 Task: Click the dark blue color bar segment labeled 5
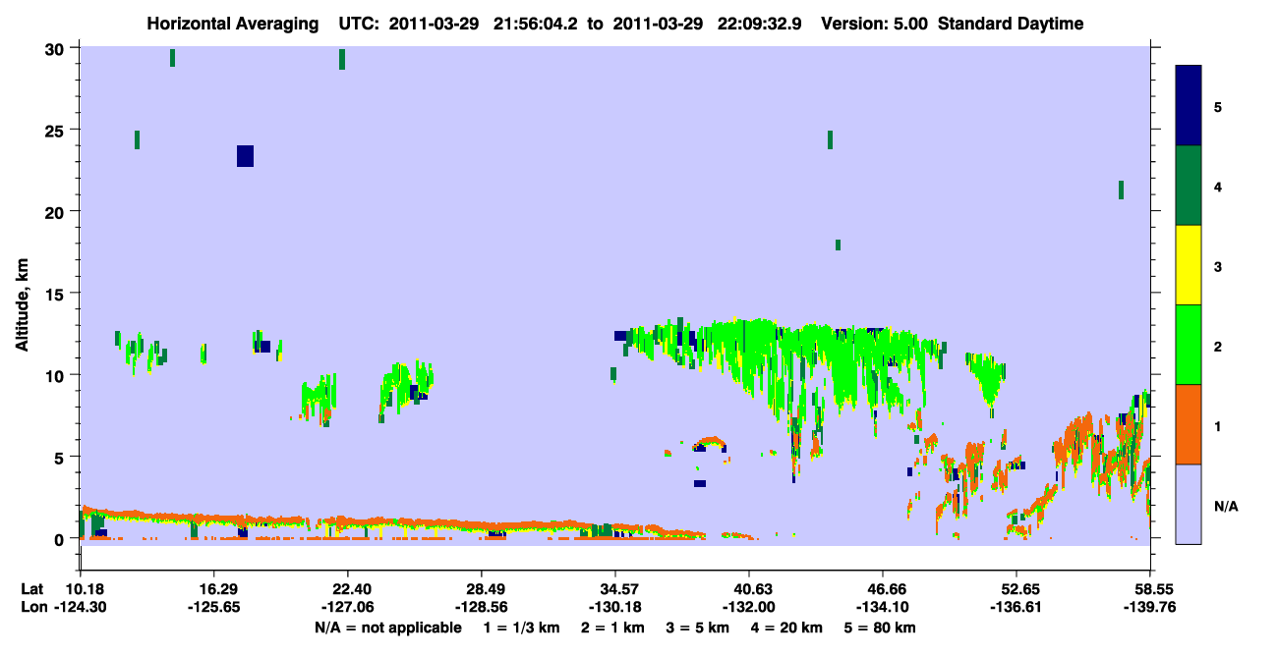pos(1189,106)
